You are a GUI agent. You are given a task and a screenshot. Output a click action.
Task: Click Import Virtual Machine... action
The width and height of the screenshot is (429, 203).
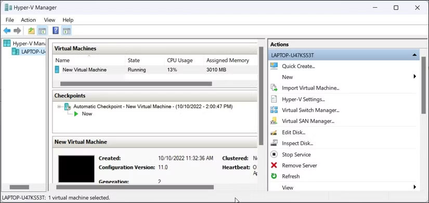[x=310, y=88]
